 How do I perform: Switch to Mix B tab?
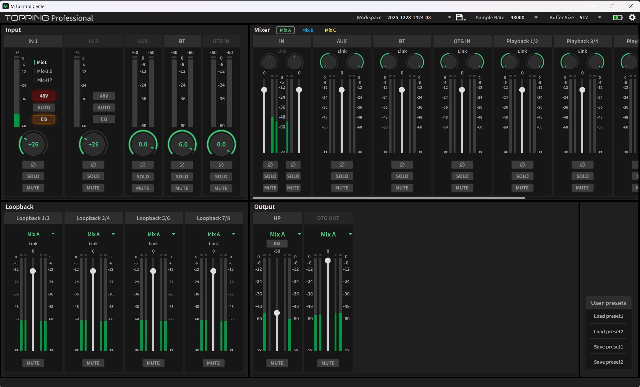(x=308, y=30)
